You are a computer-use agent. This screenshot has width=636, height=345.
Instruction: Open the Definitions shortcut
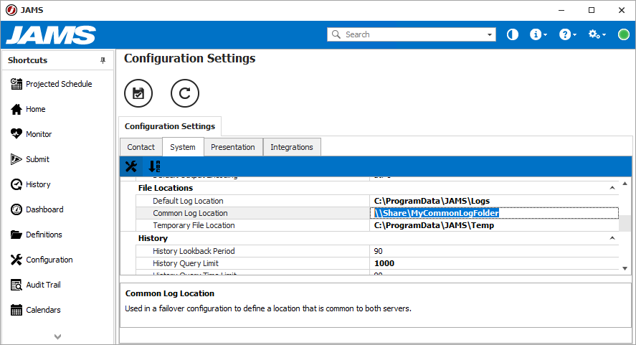37,235
